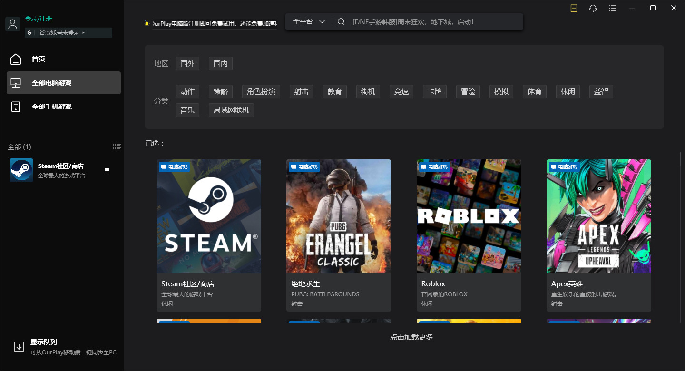Open the titlebar list menu icon
This screenshot has width=685, height=371.
point(612,8)
